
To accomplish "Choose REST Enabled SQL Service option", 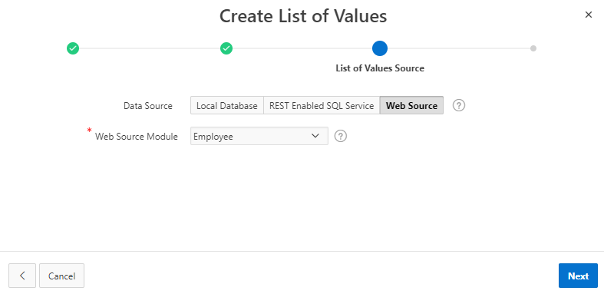I will 322,106.
